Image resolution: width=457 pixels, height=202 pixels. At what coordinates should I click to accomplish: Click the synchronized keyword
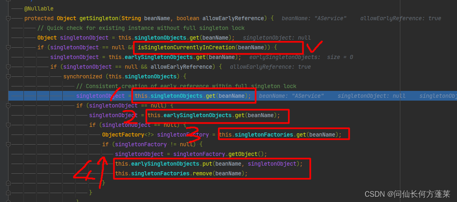[x=83, y=76]
